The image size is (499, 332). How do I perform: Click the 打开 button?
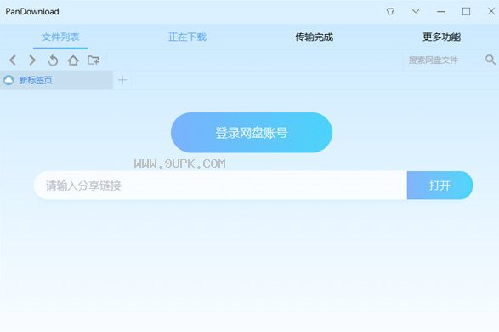(x=439, y=186)
